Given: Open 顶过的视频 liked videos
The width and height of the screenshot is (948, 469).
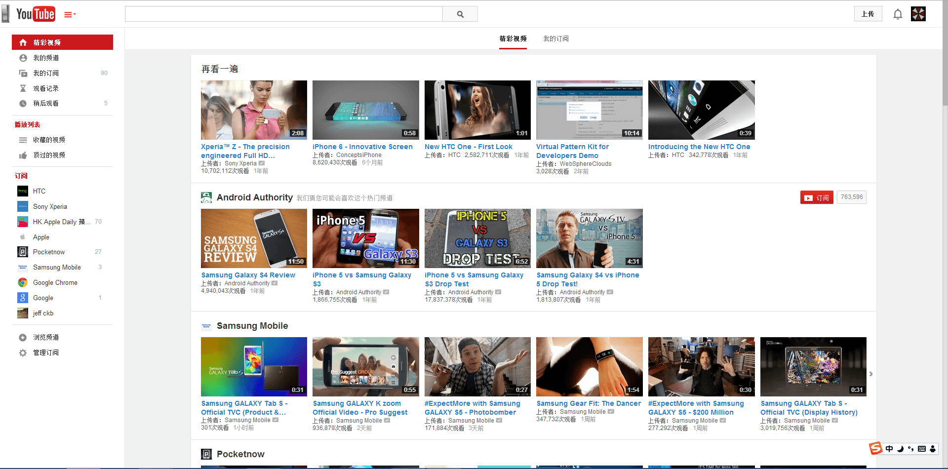Looking at the screenshot, I should point(62,155).
